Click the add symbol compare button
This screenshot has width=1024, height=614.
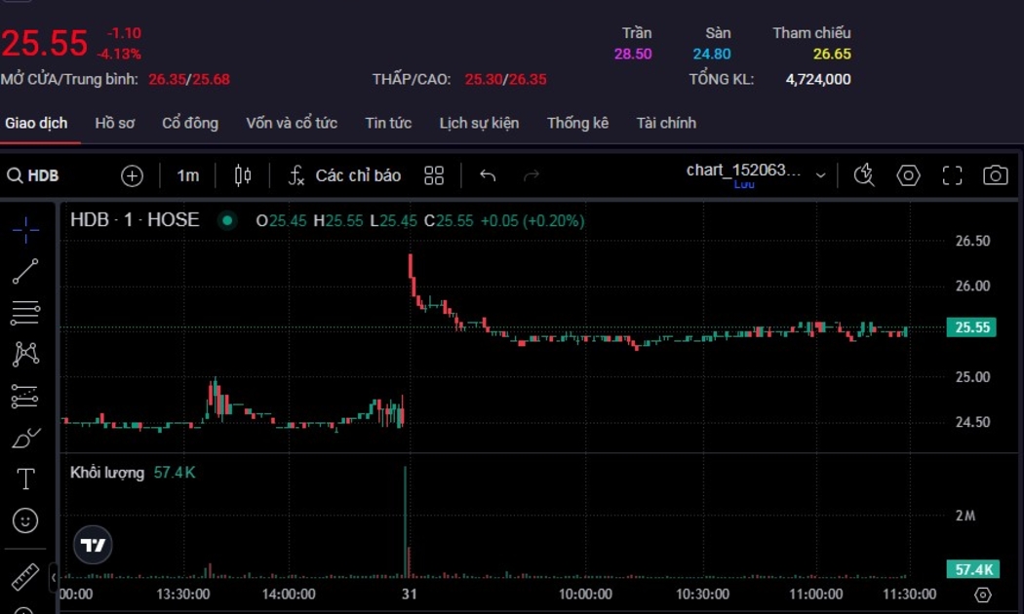132,175
